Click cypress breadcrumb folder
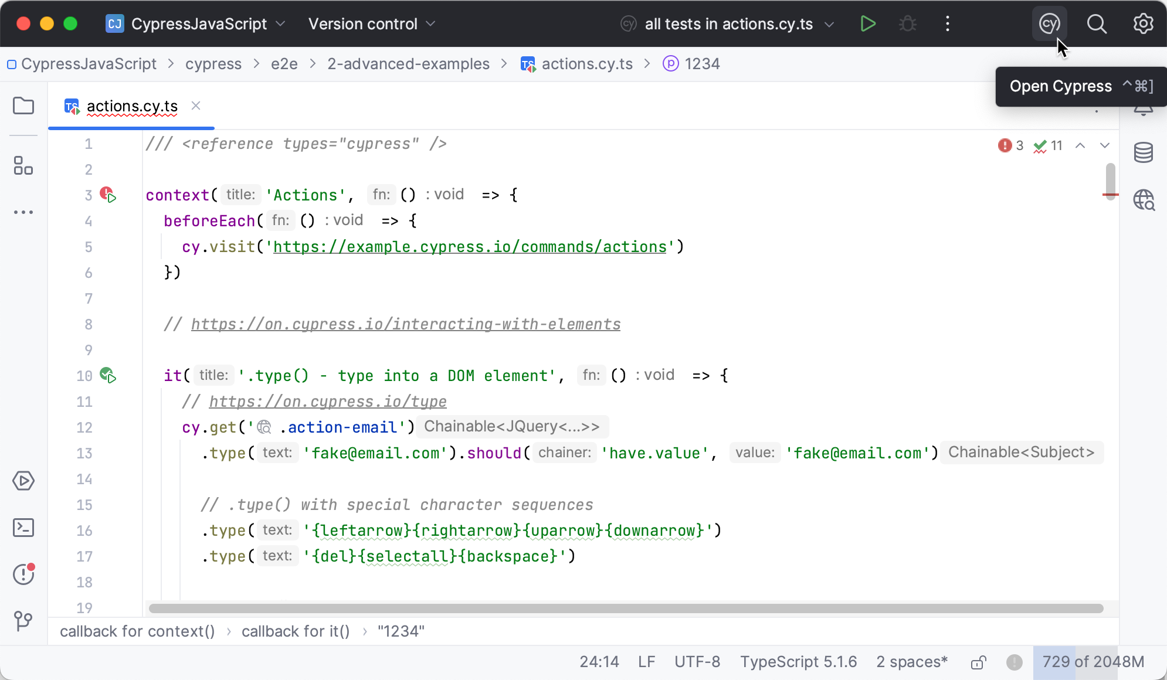Image resolution: width=1167 pixels, height=680 pixels. pos(213,64)
